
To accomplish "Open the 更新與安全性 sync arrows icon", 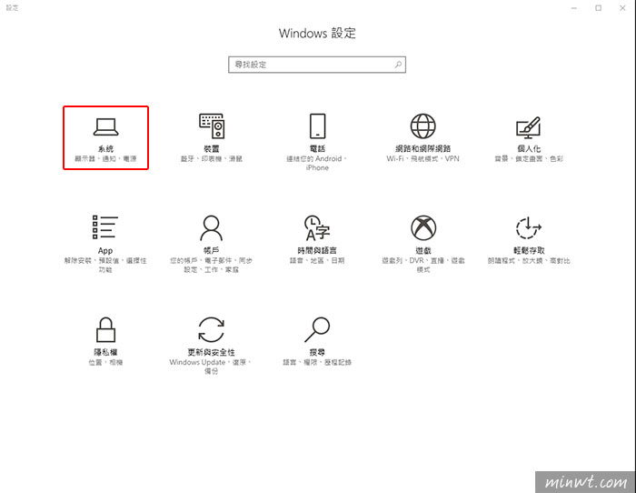I will pos(212,329).
